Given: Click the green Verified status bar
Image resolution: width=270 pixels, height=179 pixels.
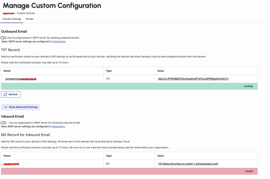Looking at the screenshot, I should (x=129, y=86).
